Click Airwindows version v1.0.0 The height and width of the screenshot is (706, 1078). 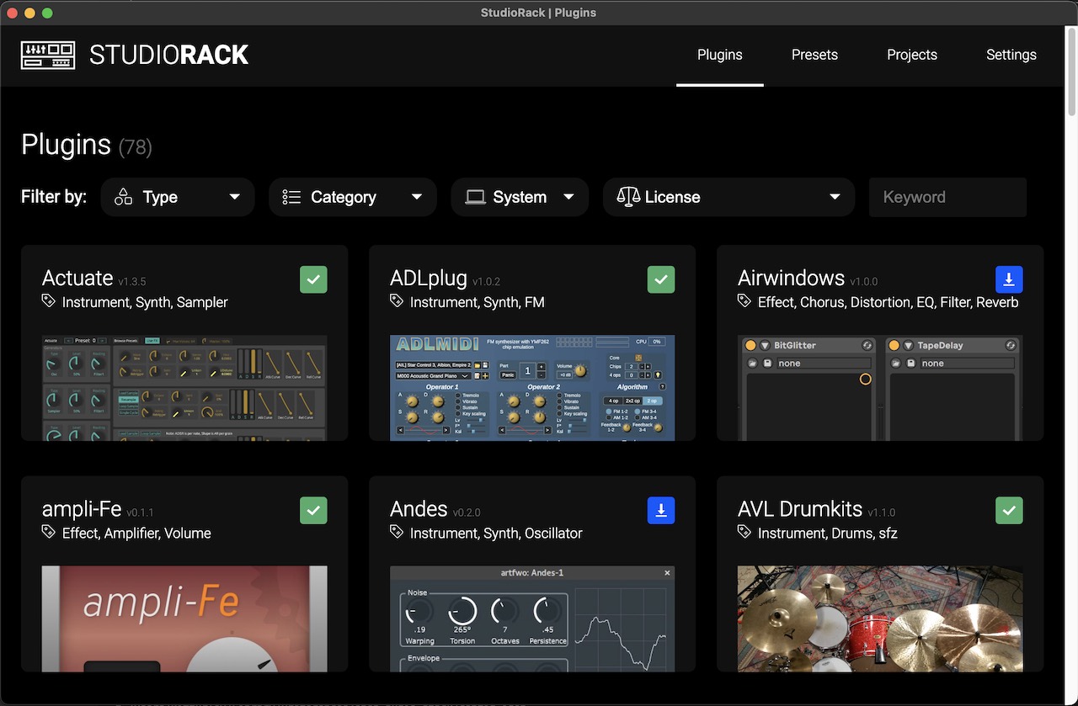[863, 282]
